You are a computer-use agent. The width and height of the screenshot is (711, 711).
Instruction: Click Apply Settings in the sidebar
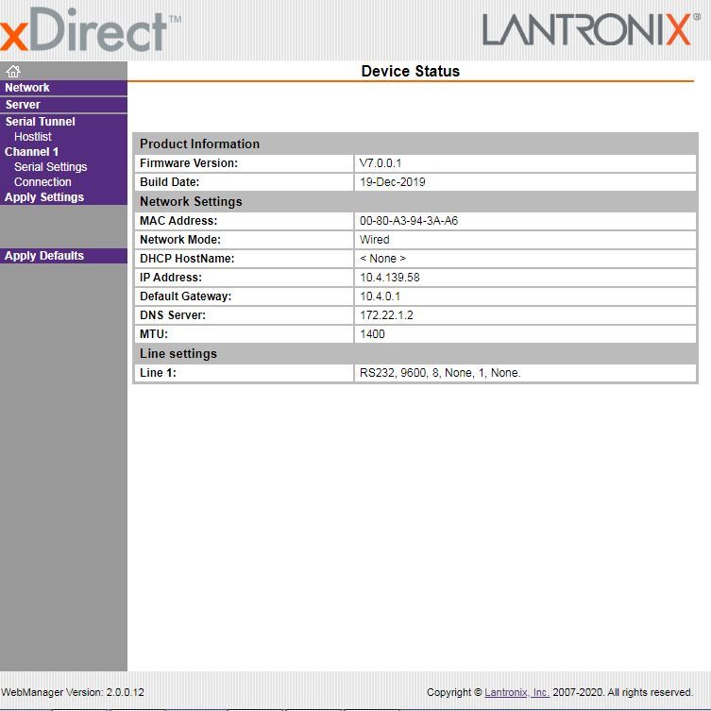point(44,197)
